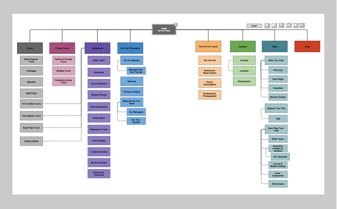Click the Professional Photographer box
This screenshot has width=337, height=209.
(x=210, y=95)
